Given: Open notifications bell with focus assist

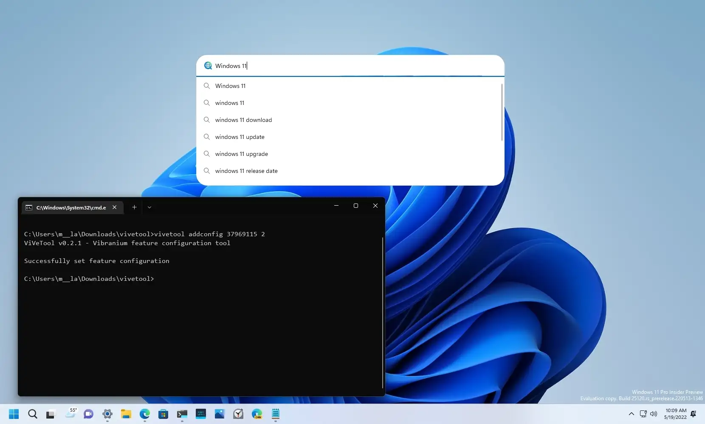Looking at the screenshot, I should 694,414.
